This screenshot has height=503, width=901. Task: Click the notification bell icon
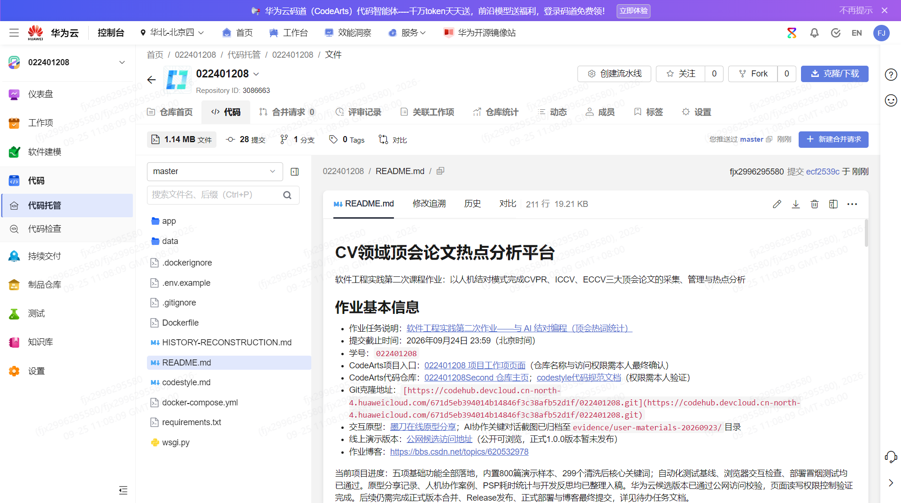pos(814,33)
